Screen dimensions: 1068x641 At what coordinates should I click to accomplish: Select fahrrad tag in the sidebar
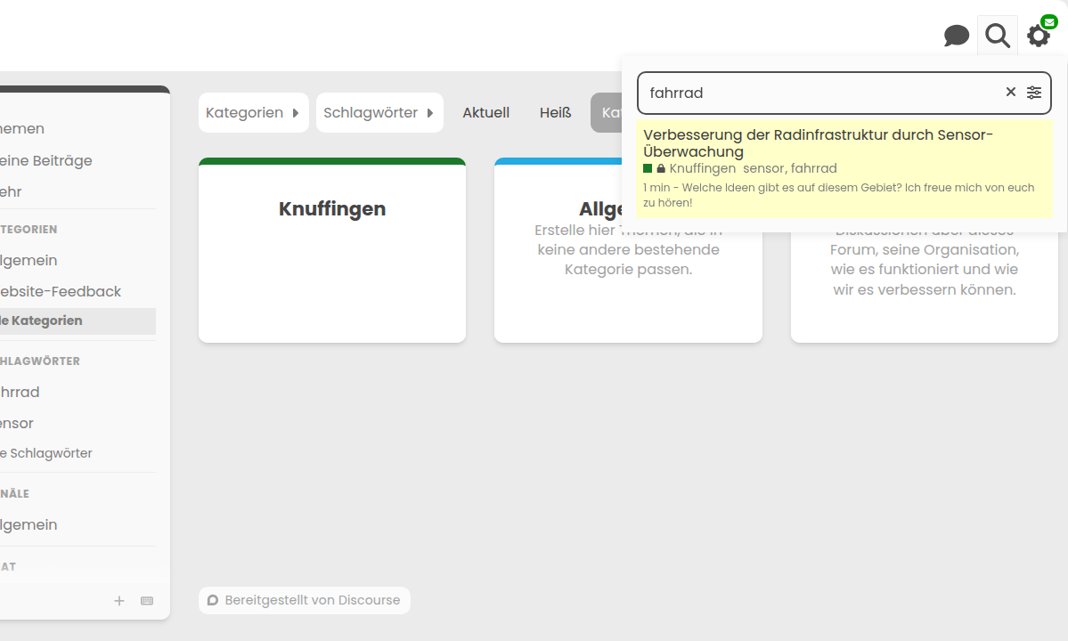[20, 393]
